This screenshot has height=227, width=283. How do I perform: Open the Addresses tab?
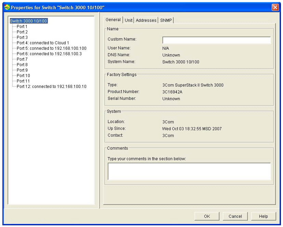pyautogui.click(x=146, y=20)
